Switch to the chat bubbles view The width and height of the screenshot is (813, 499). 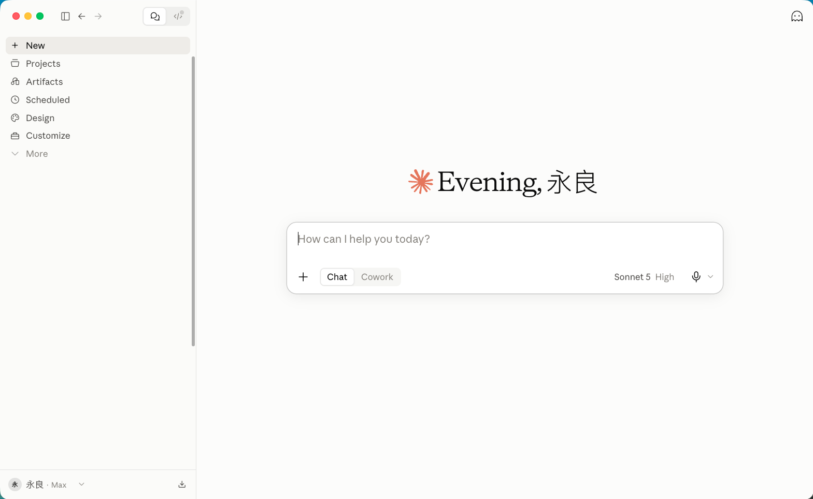(155, 16)
